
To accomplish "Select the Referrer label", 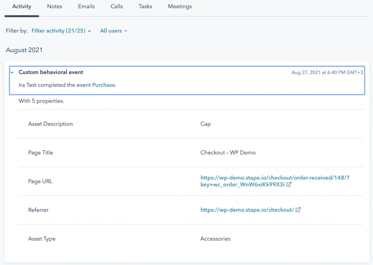I will 38,210.
